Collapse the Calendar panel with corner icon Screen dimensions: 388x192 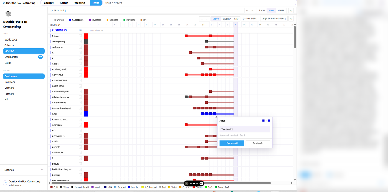click(x=291, y=11)
